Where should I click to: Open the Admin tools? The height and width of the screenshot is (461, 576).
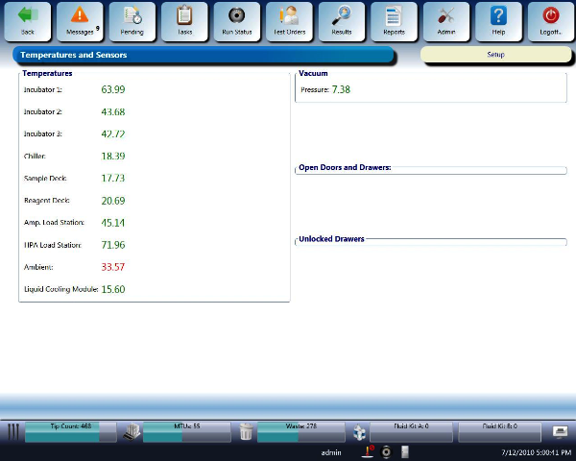(x=446, y=21)
